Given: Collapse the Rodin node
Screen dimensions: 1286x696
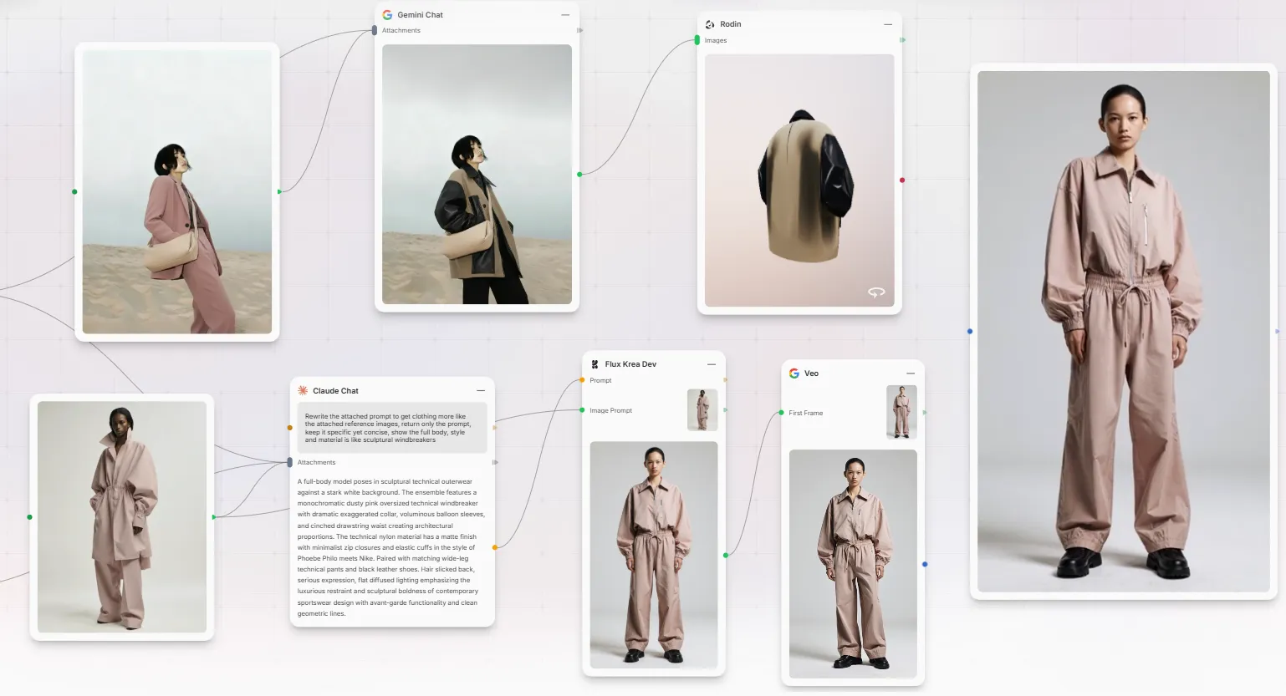Looking at the screenshot, I should 888,24.
